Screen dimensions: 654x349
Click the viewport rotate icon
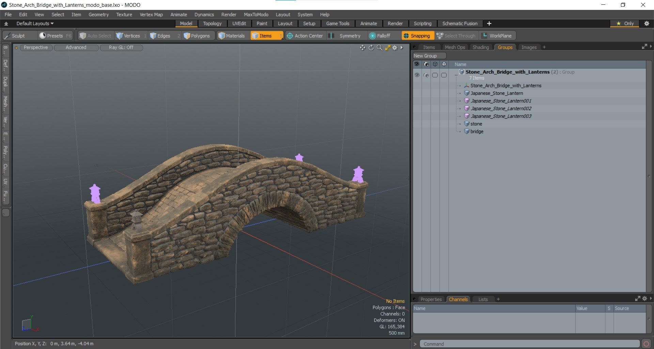point(371,48)
